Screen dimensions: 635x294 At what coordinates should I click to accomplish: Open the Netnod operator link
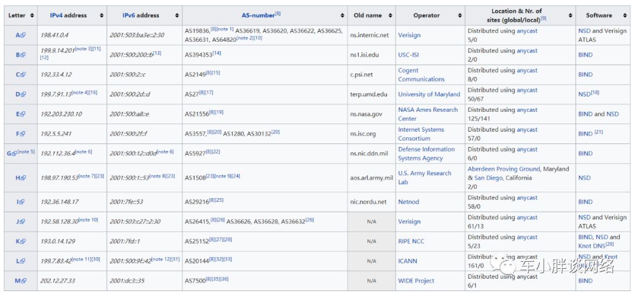(x=408, y=202)
